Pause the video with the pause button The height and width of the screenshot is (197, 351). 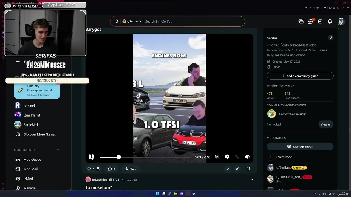(x=91, y=157)
